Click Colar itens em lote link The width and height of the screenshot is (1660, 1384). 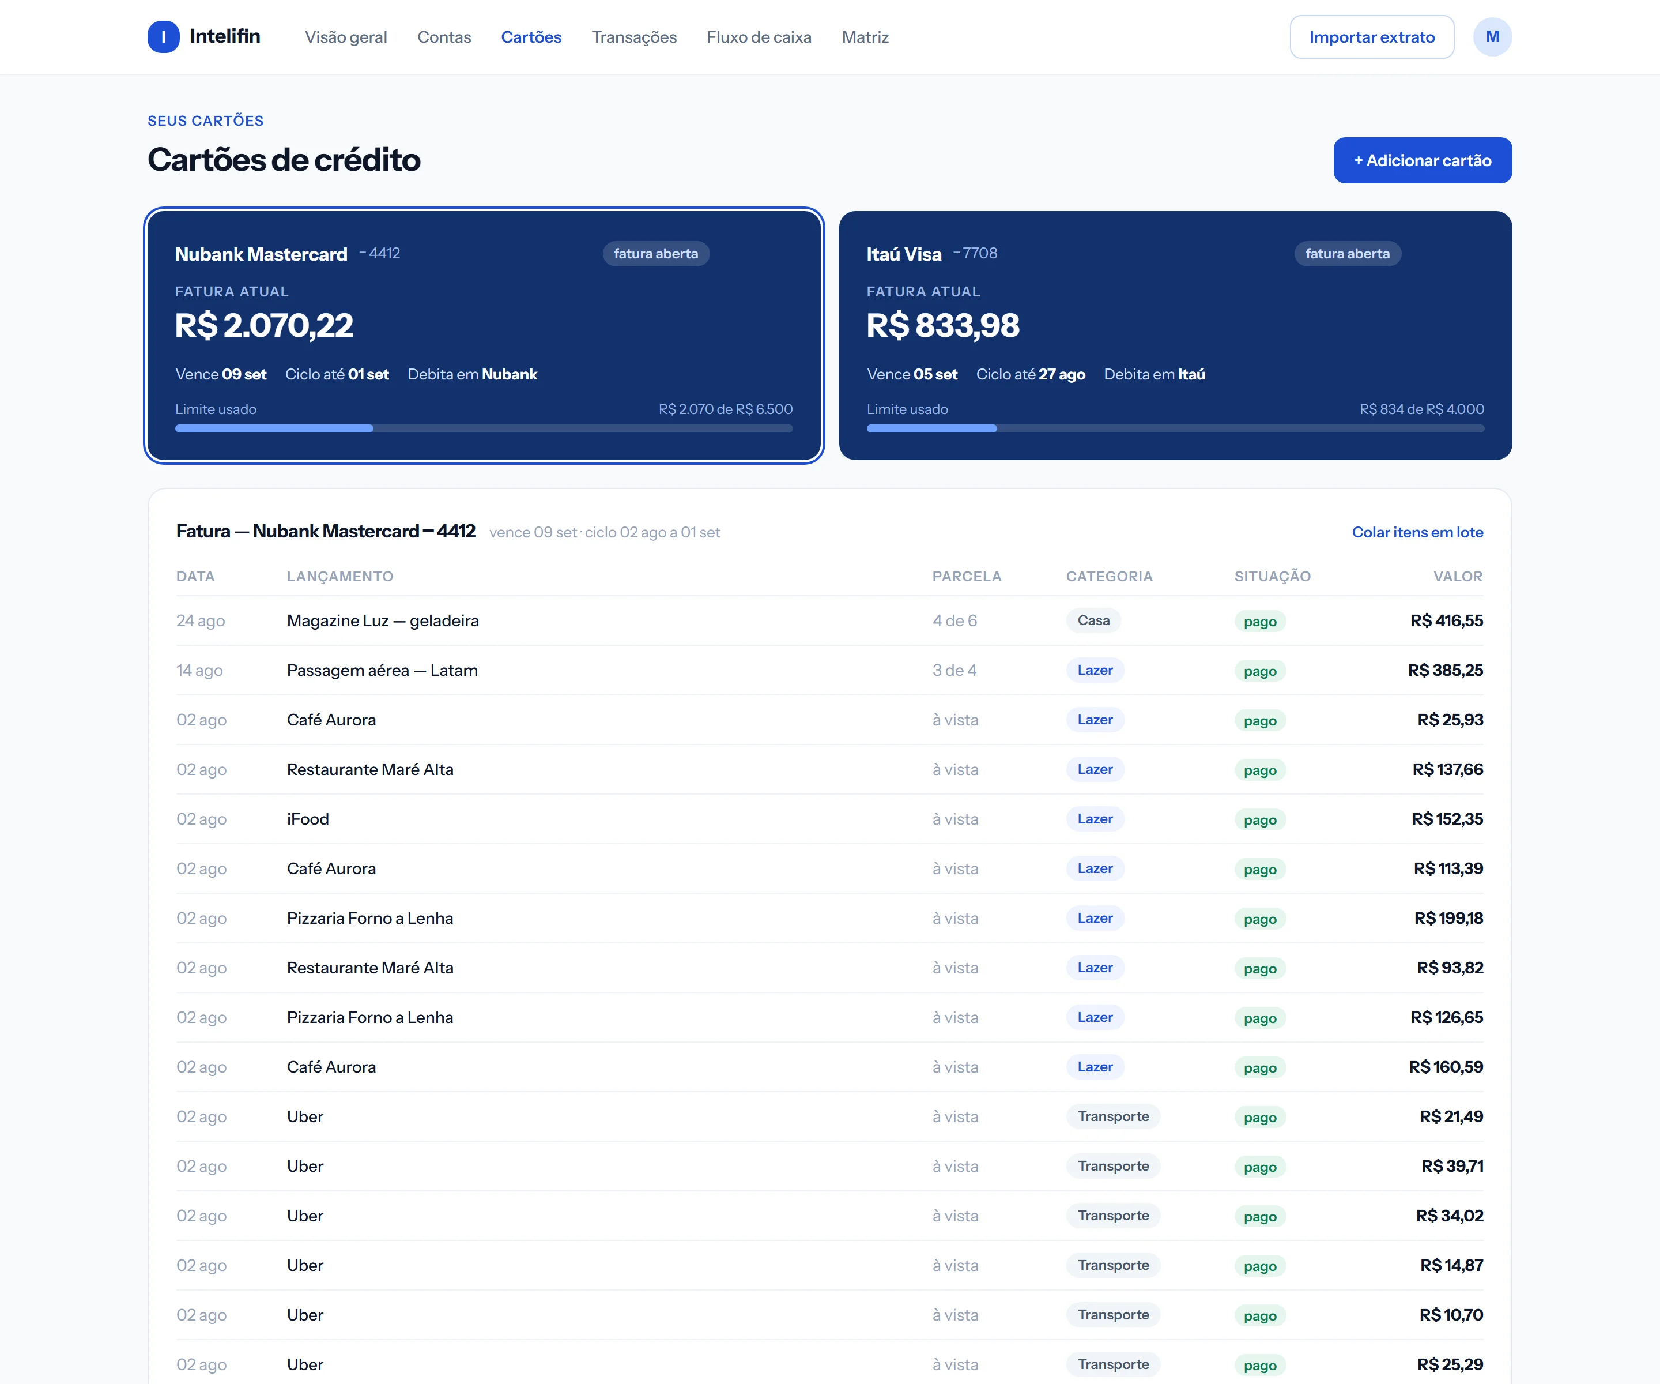click(x=1417, y=532)
